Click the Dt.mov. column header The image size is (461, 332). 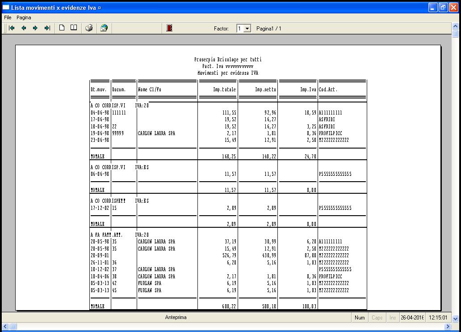click(x=98, y=89)
